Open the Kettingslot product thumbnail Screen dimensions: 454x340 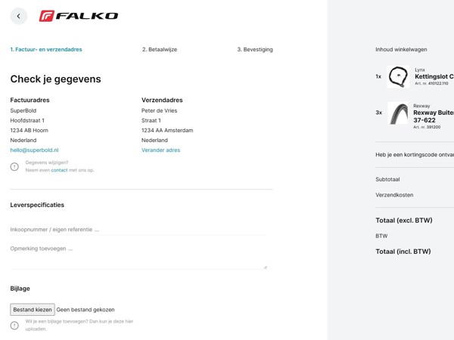398,76
